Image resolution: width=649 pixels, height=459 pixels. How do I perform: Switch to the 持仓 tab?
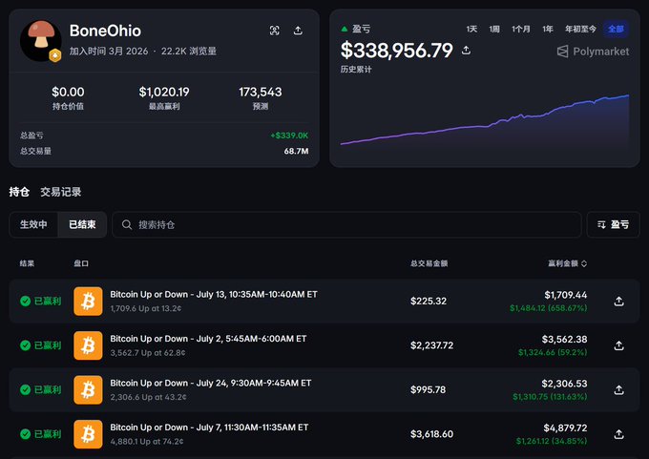click(19, 192)
